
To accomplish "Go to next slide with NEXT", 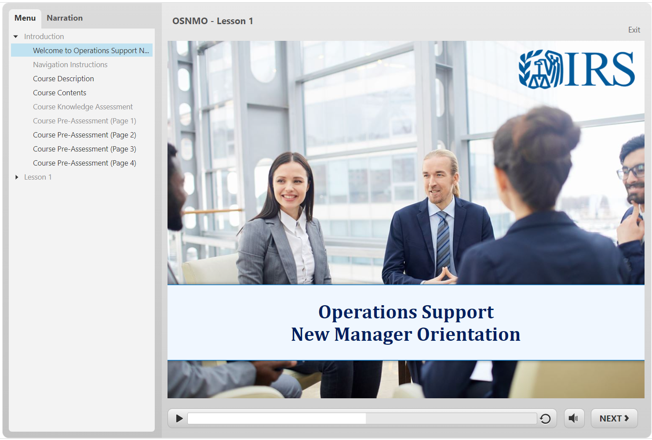I will (x=614, y=418).
